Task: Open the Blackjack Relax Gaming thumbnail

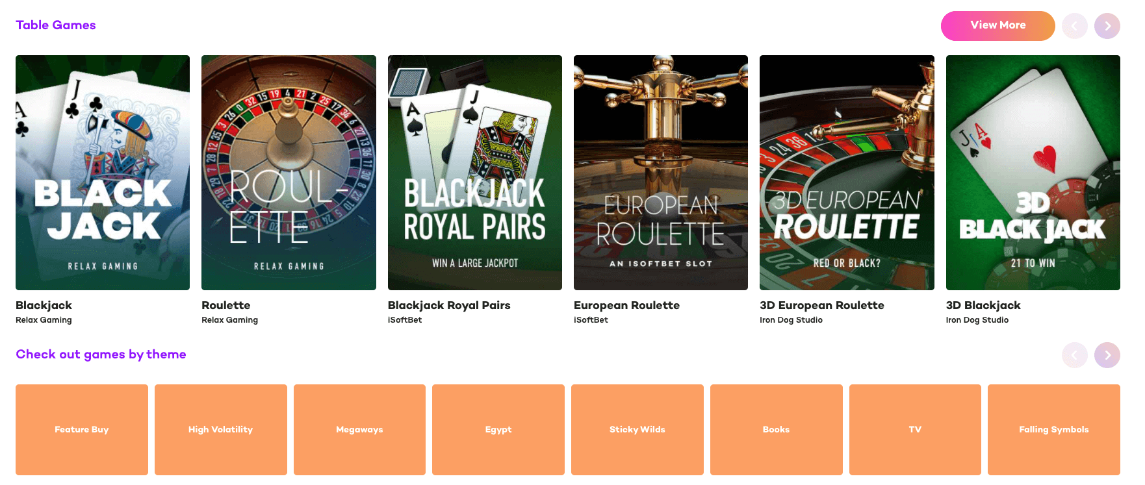Action: tap(103, 173)
